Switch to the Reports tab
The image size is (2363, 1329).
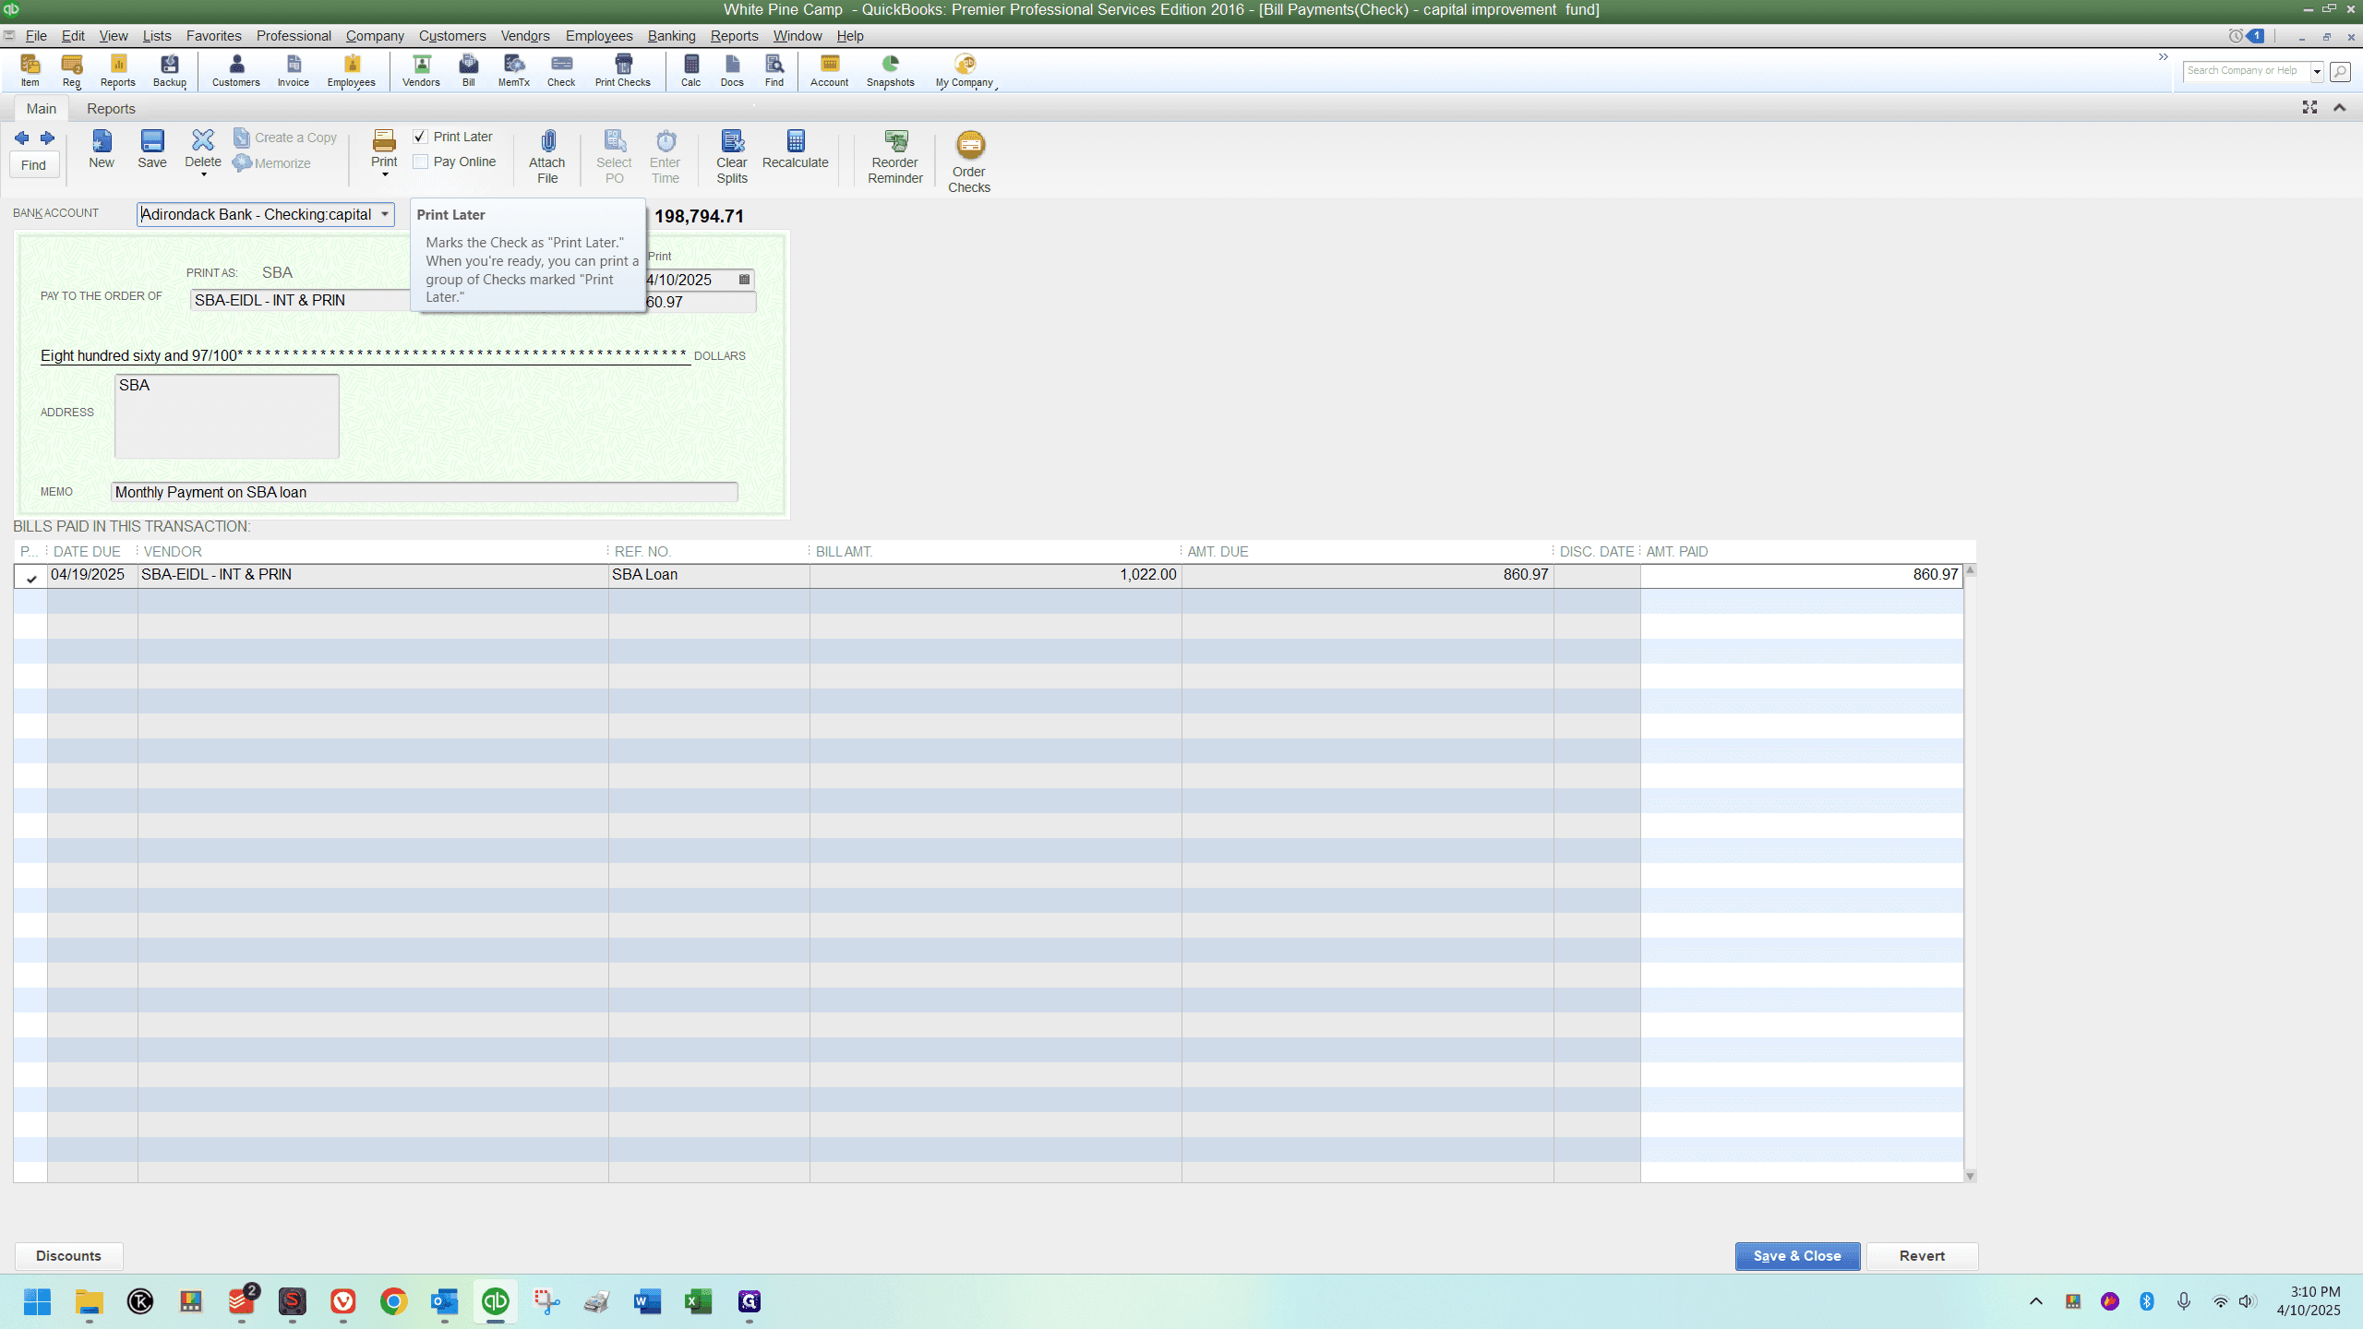coord(111,109)
